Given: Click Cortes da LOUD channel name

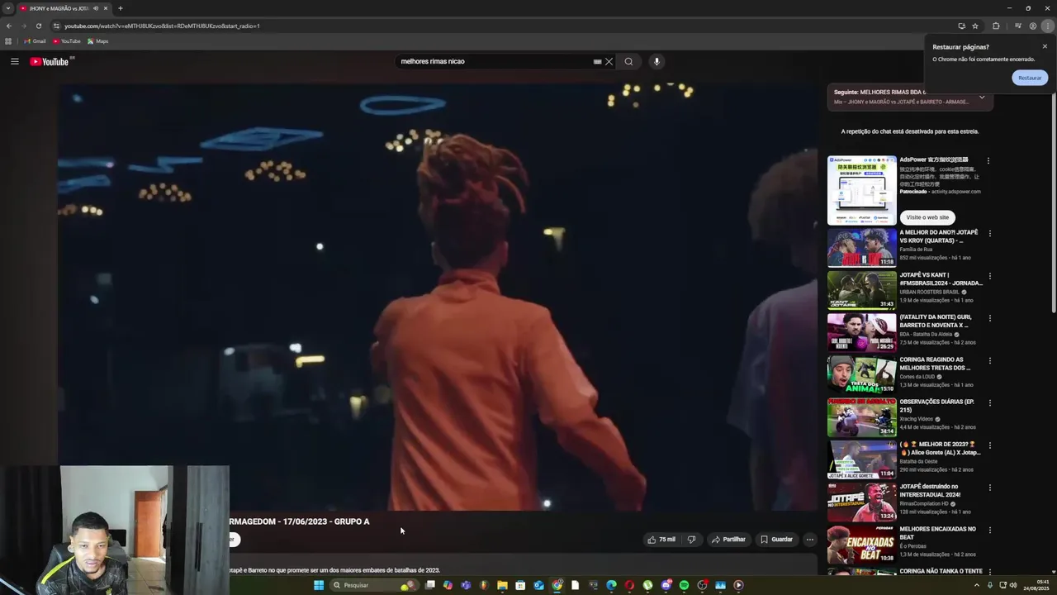Looking at the screenshot, I should (917, 377).
